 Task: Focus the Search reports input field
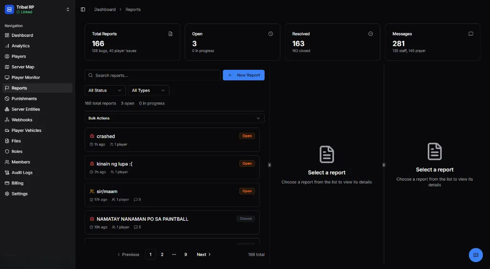tap(153, 75)
